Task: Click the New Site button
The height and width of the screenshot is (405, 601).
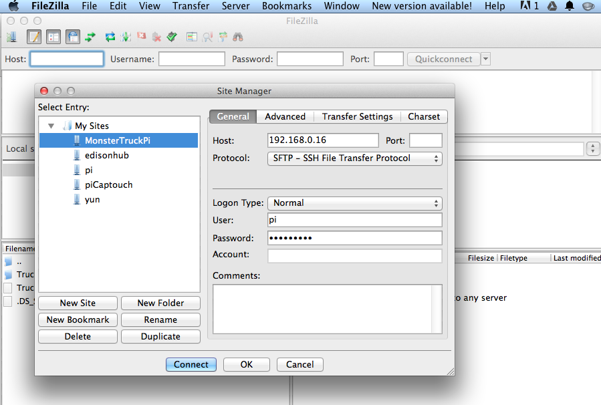Action: click(x=78, y=303)
